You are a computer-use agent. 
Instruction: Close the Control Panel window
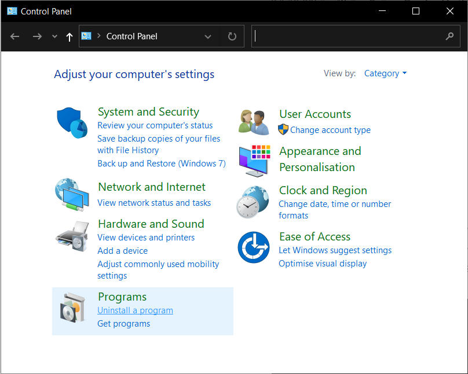click(450, 11)
